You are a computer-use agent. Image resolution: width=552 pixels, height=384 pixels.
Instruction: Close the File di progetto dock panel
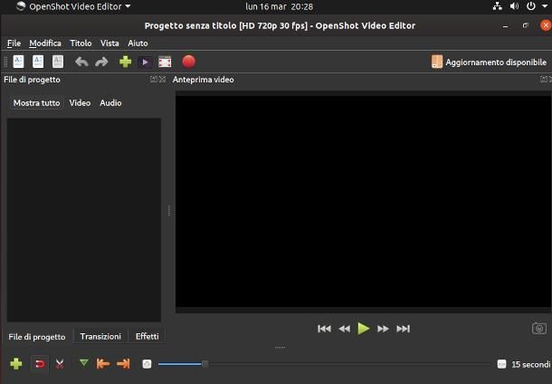click(162, 80)
